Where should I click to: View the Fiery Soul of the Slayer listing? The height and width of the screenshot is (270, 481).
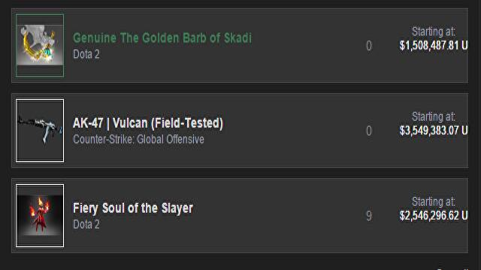coord(133,208)
